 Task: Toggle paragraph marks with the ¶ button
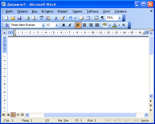(x=102, y=18)
